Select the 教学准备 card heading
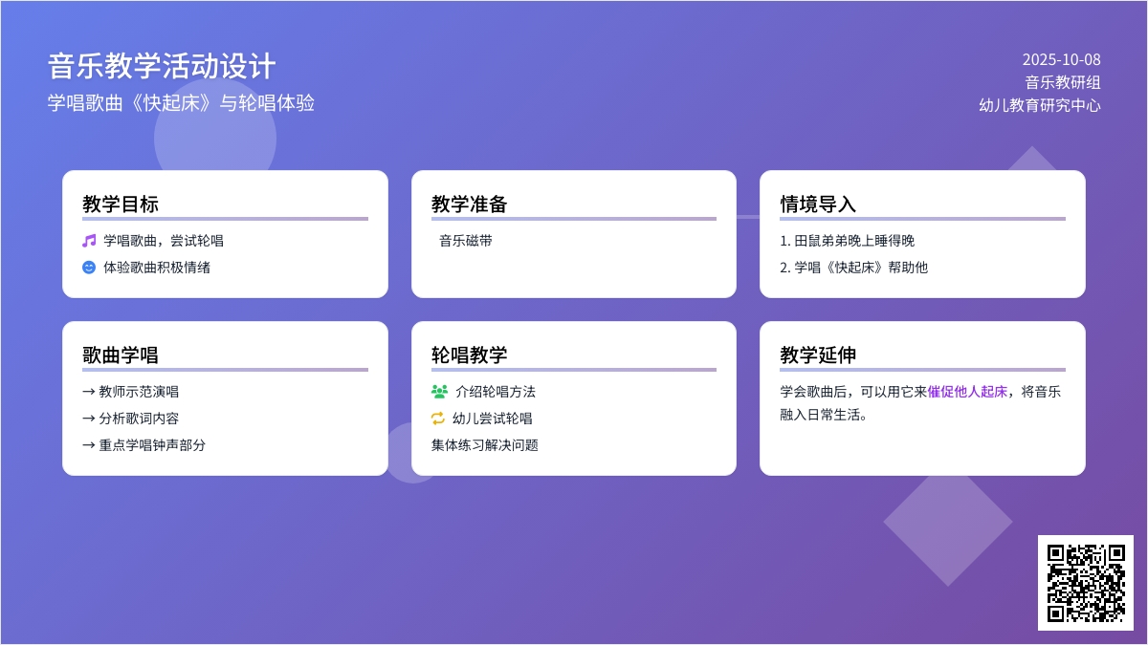The height and width of the screenshot is (645, 1148). (x=469, y=204)
